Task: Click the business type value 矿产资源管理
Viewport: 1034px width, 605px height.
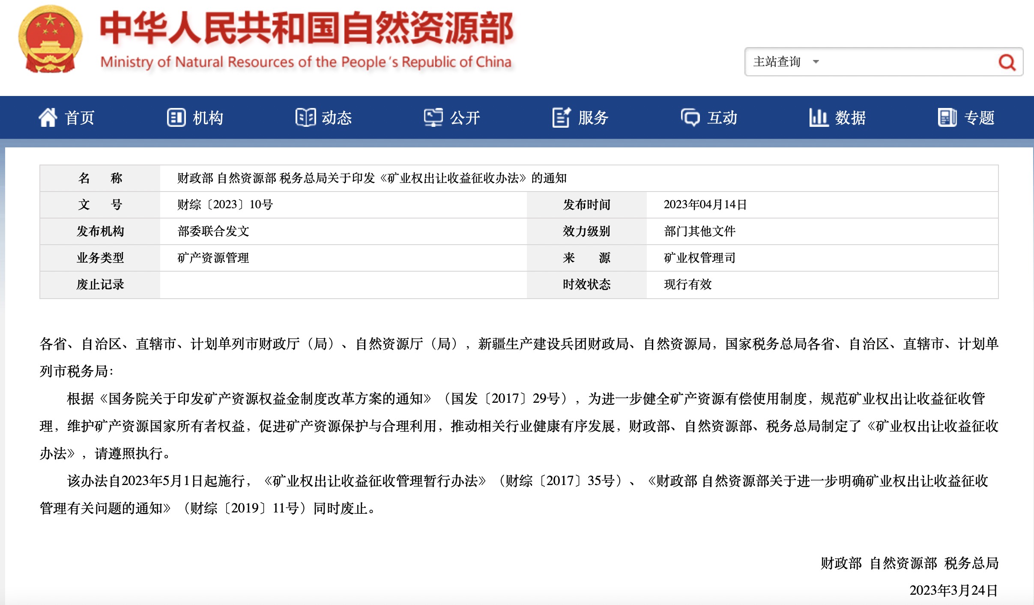Action: [x=213, y=258]
